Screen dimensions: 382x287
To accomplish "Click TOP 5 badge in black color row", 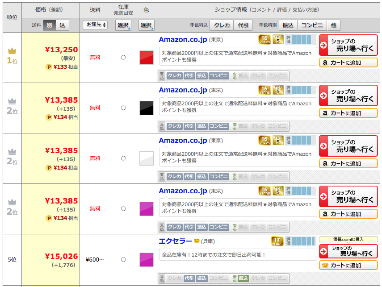I will [278, 90].
